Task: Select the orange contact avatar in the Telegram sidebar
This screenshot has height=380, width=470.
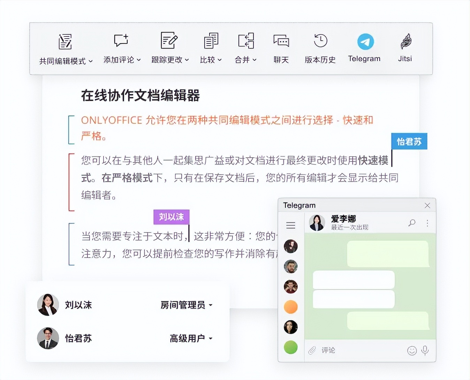Action: point(291,307)
